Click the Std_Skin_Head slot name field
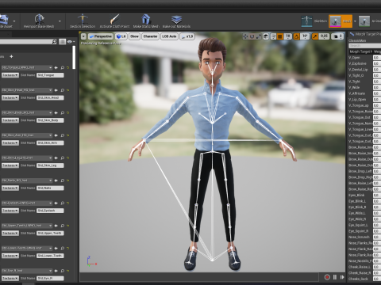Viewport: 381px width, 285px height. tap(50, 97)
